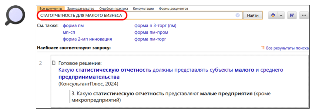
Task: Select the "Судебная практика" tab
Action: 114,9
